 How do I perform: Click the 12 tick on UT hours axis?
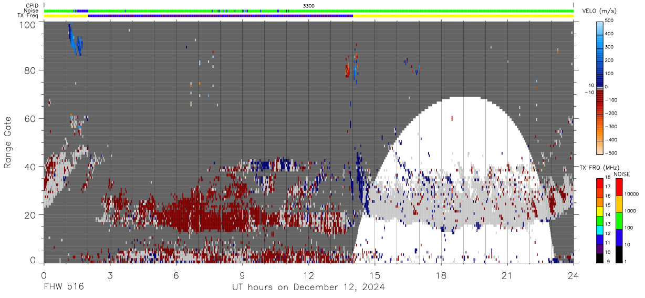(x=309, y=275)
